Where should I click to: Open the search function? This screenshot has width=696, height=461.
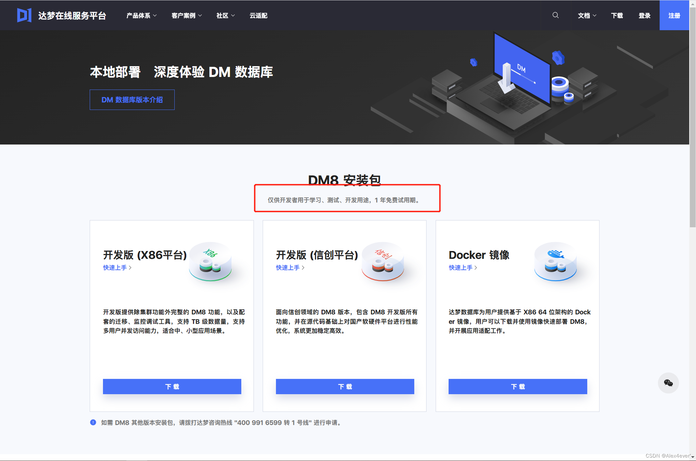555,15
